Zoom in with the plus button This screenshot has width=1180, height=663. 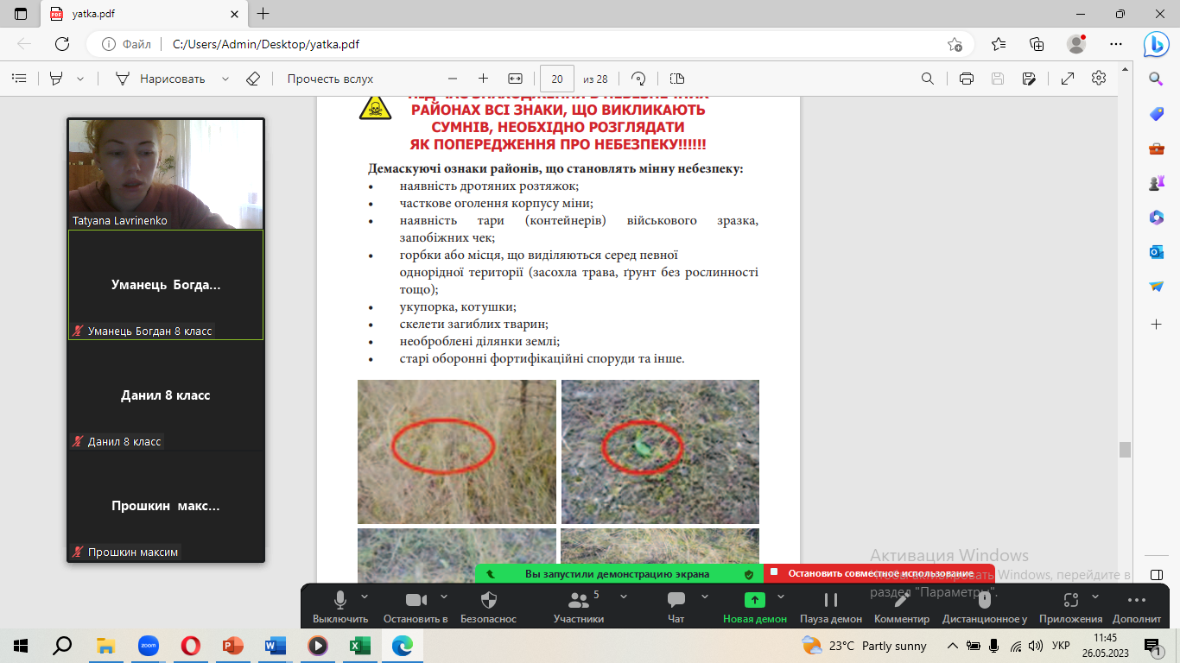coord(483,79)
